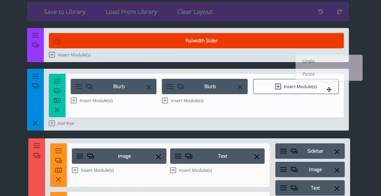Delete the teal row
Image resolution: width=381 pixels, height=196 pixels.
57,110
